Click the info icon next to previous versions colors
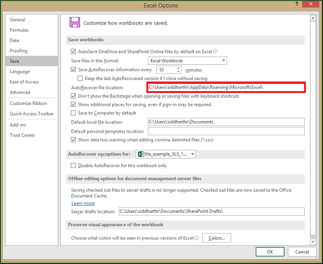Image resolution: width=323 pixels, height=264 pixels. 197,238
